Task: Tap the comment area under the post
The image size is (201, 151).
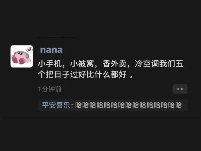Action: pos(113,105)
